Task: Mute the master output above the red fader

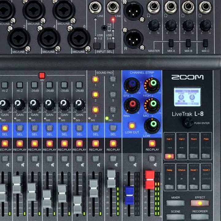Action: [152, 159]
